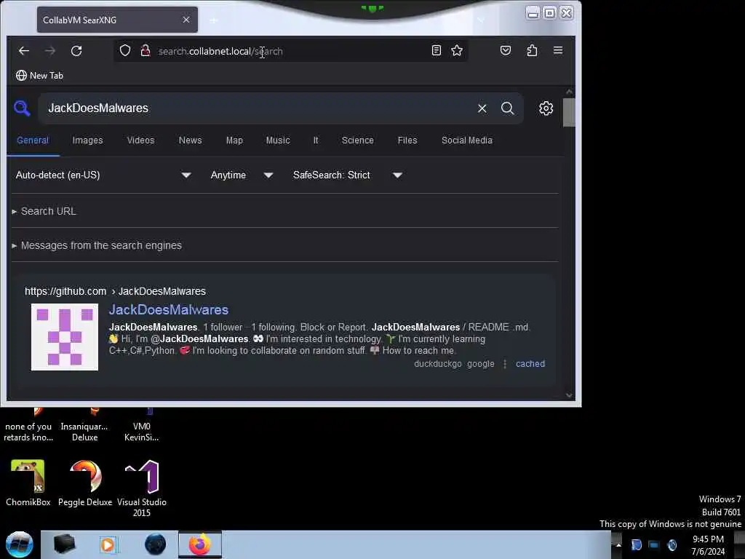The height and width of the screenshot is (559, 745).
Task: Select the ChomikBox desktop icon
Action: 28,484
